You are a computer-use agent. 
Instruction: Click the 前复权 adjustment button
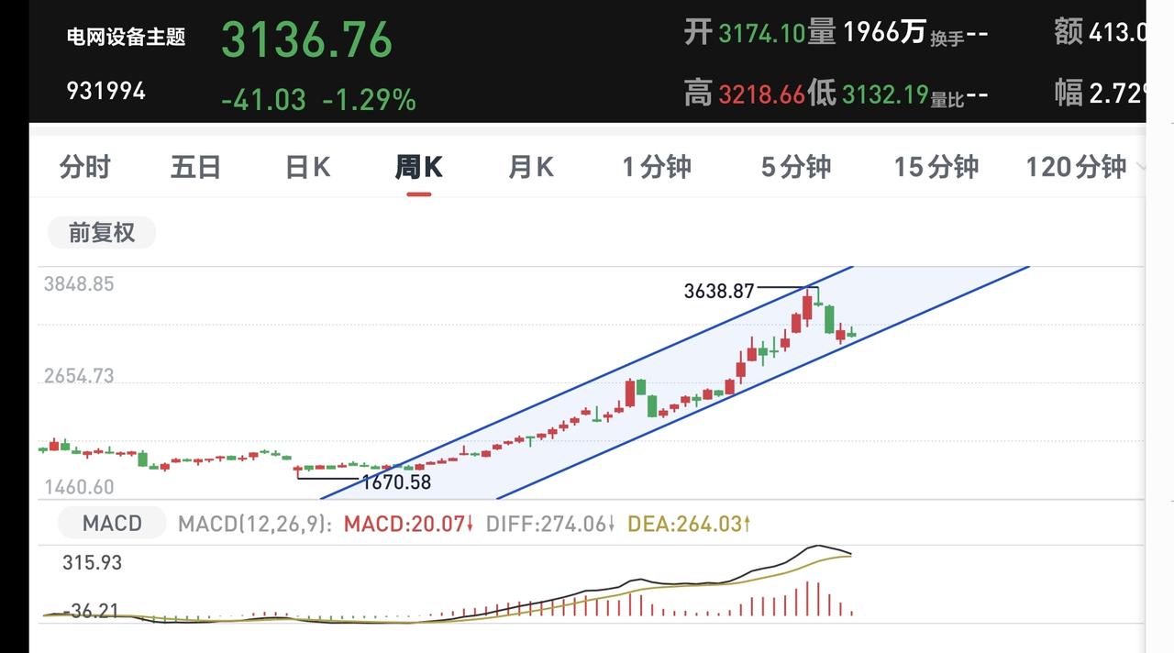click(x=102, y=233)
